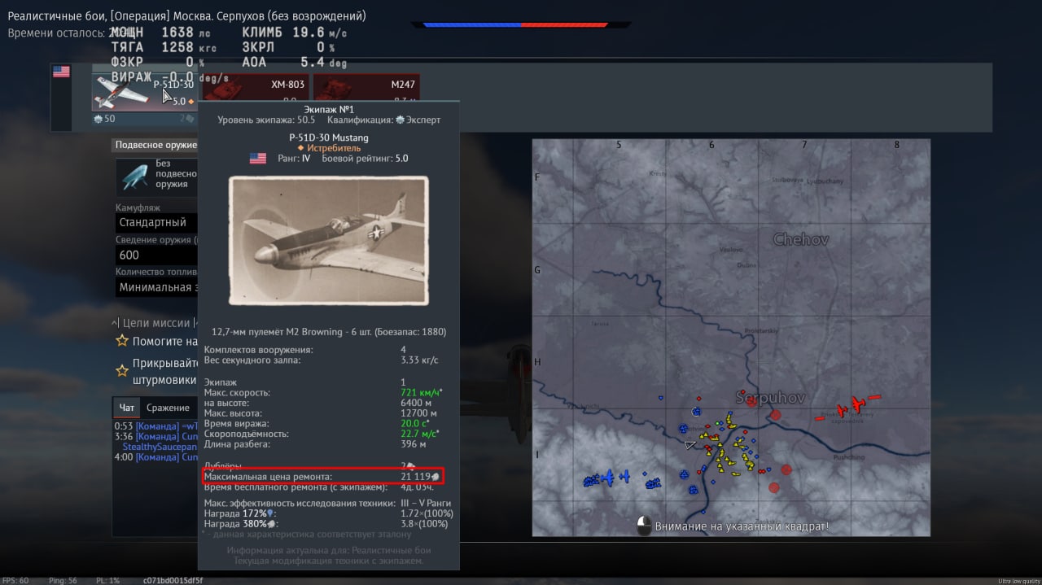Click the star next to Прикрывайте штурмовики objective
Screen dimensions: 1042x585
point(122,370)
